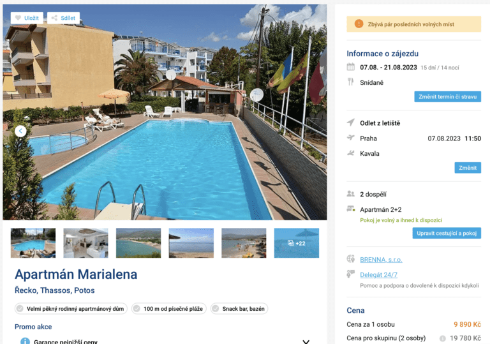Select the pool photo thumbnail

(33, 243)
